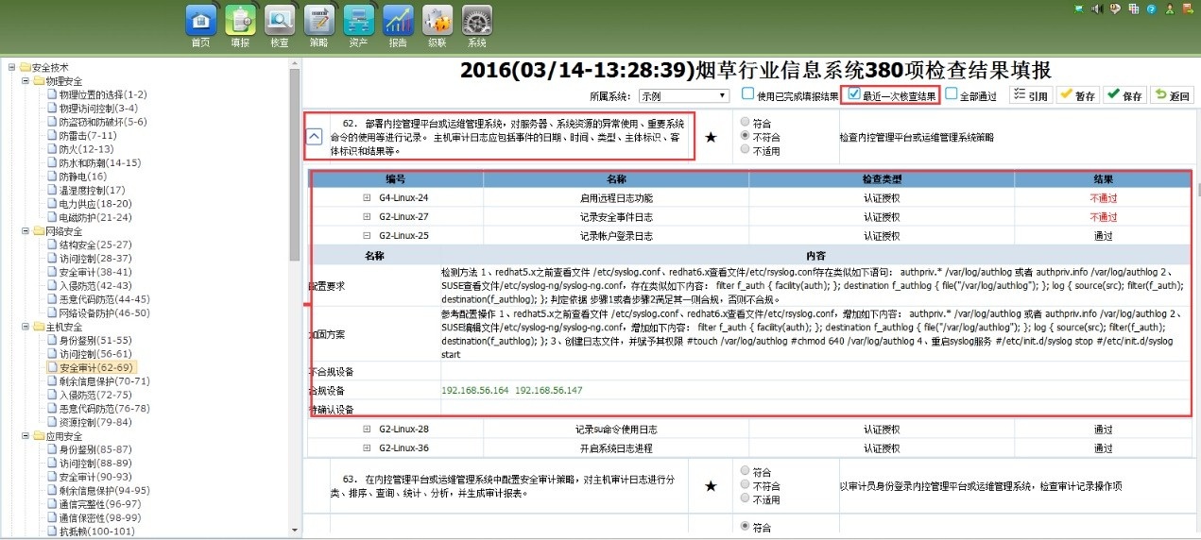Viewport: 1201px width, 540px height.
Task: Collapse item 62 details with chevron button
Action: point(315,136)
